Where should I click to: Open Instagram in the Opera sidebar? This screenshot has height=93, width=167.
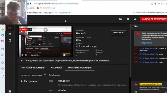[3, 41]
